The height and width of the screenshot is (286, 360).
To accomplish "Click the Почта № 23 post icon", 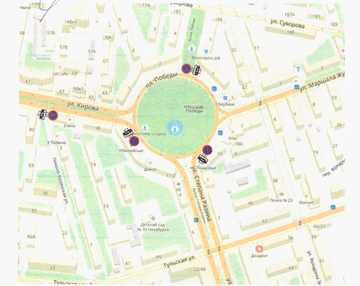I will (281, 194).
